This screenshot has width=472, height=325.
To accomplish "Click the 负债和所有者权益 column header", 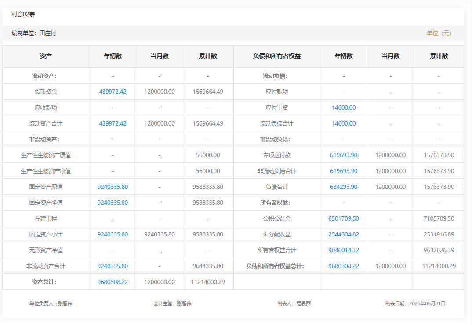I will (x=277, y=56).
